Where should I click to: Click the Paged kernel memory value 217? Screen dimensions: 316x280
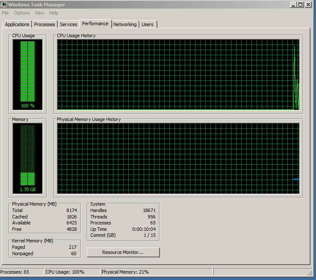pyautogui.click(x=73, y=247)
